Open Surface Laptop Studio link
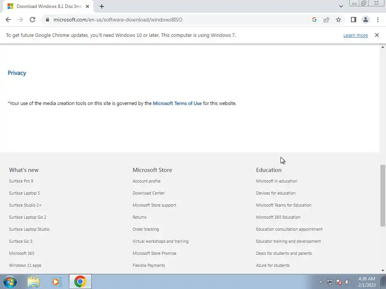This screenshot has width=386, height=289. click(29, 229)
